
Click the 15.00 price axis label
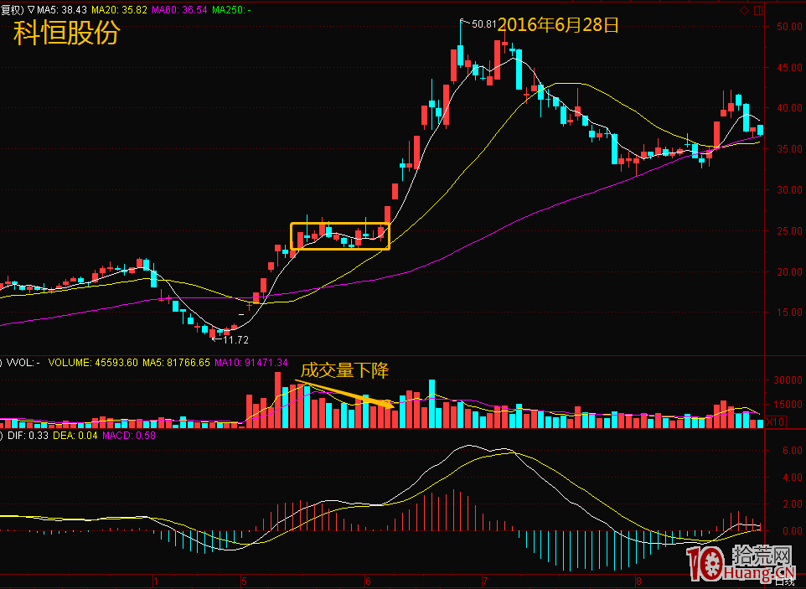[x=789, y=313]
